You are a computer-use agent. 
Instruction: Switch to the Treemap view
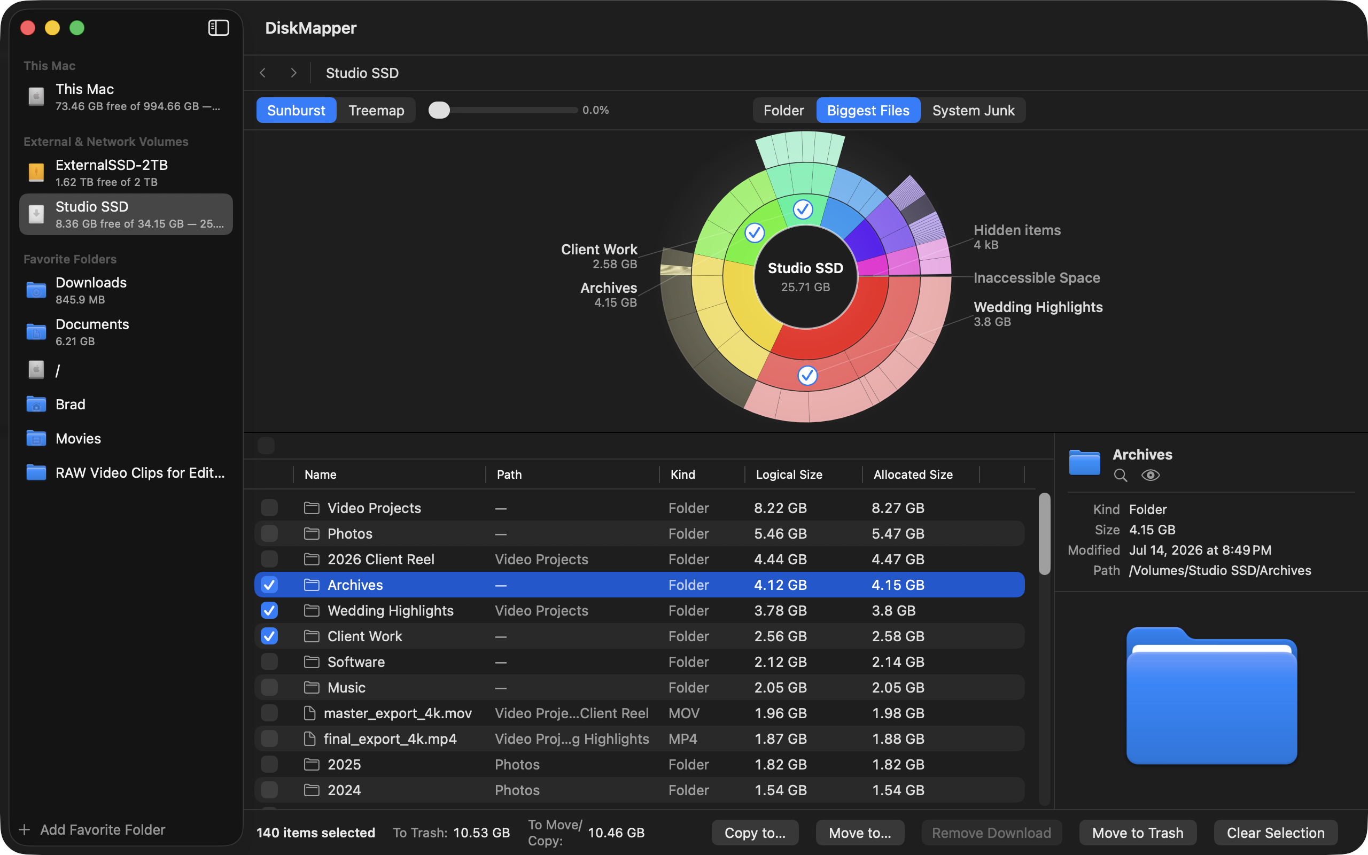pos(376,110)
